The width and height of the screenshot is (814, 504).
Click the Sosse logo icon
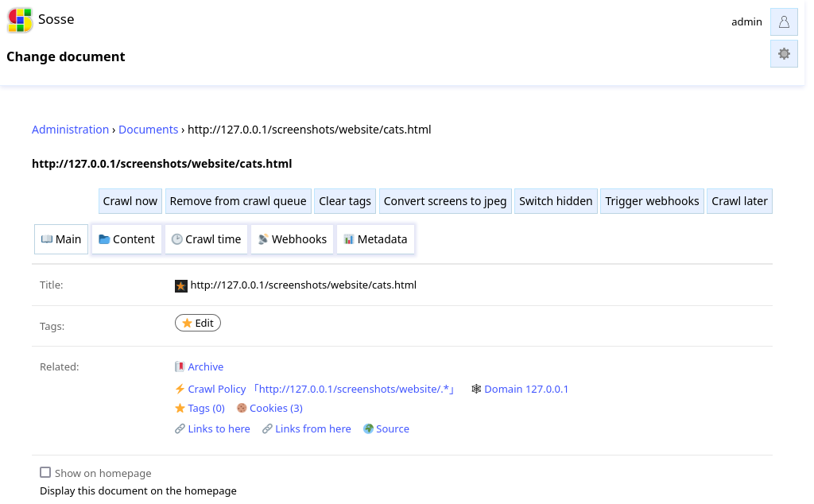click(x=20, y=20)
